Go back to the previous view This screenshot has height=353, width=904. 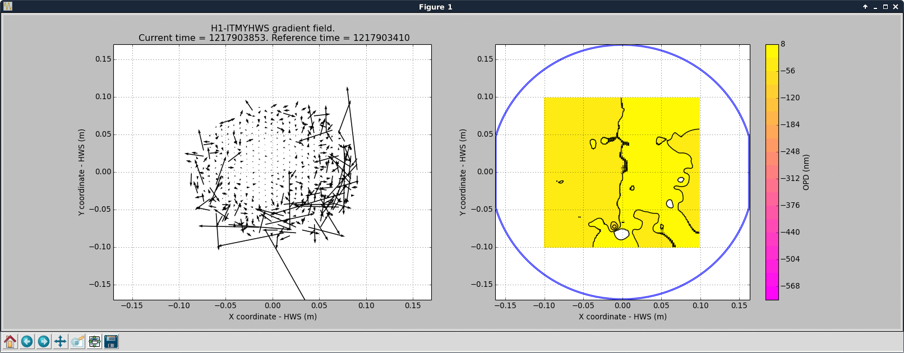[x=27, y=341]
